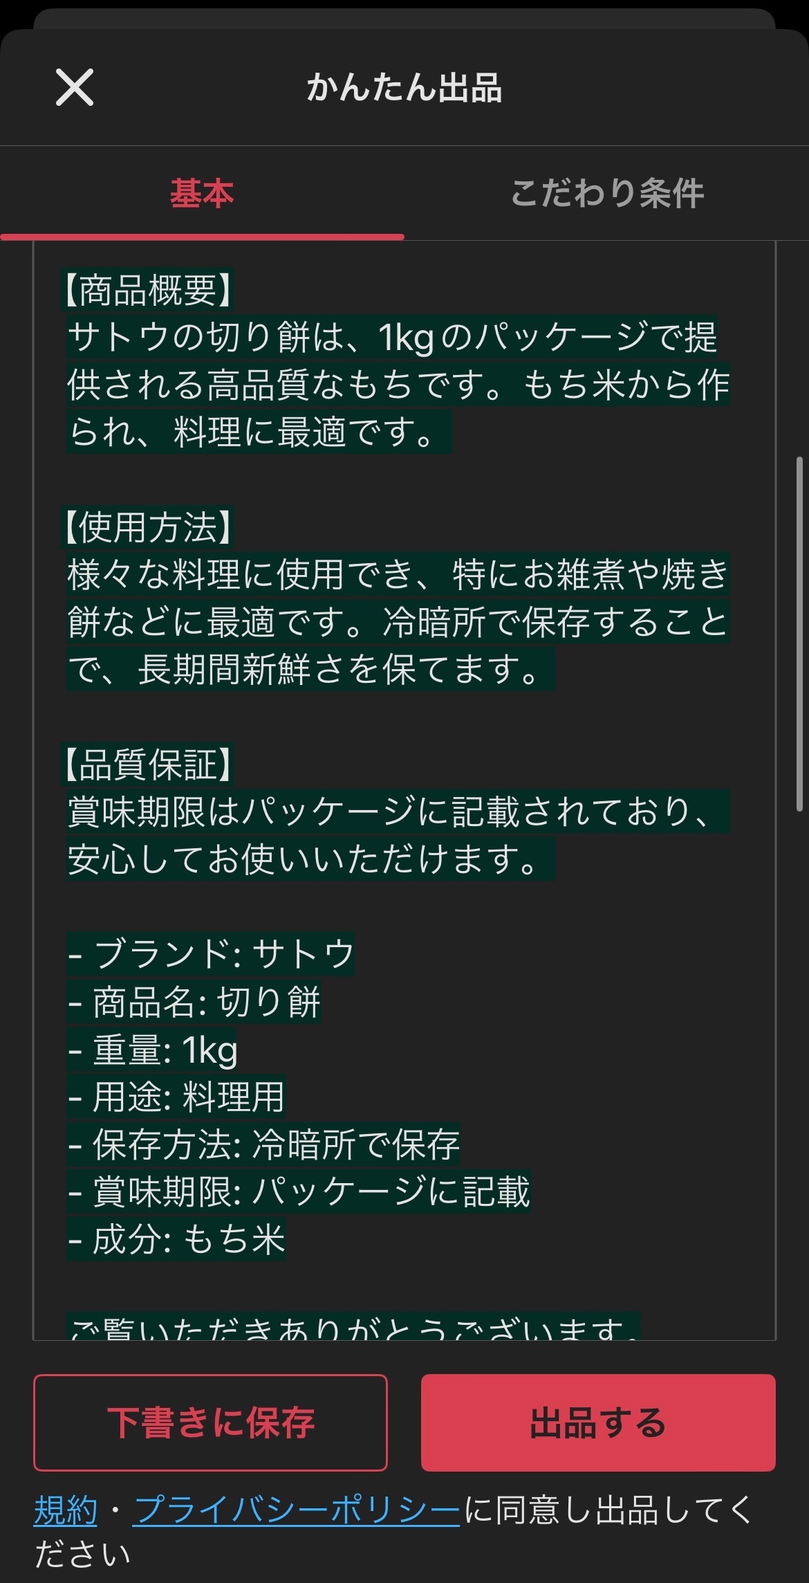Image resolution: width=809 pixels, height=1583 pixels.
Task: Click the 成分: もち米 line
Action: click(x=176, y=1239)
